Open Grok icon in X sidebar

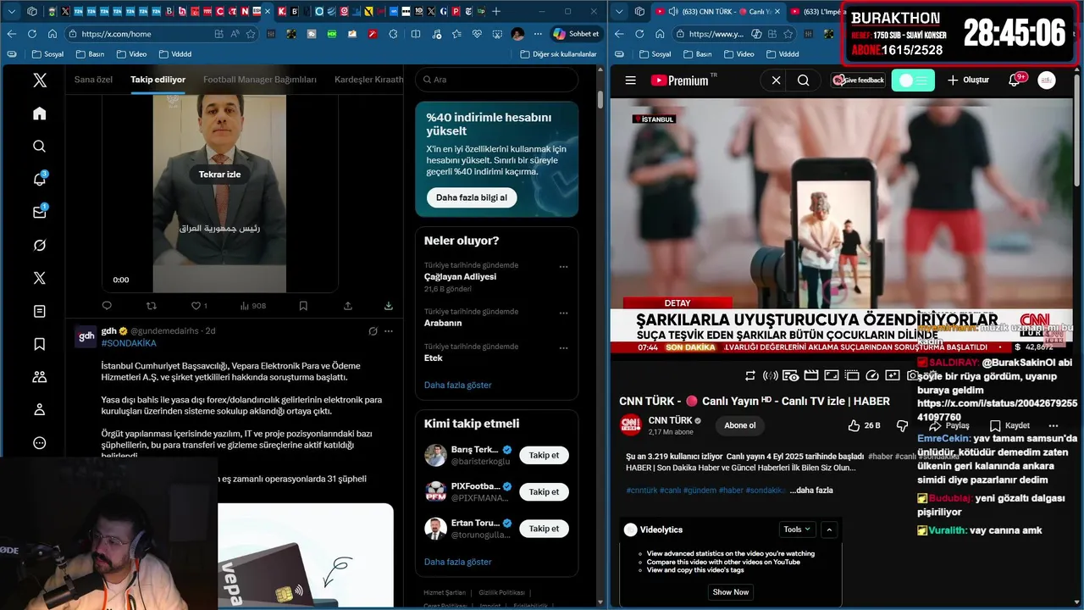coord(39,246)
